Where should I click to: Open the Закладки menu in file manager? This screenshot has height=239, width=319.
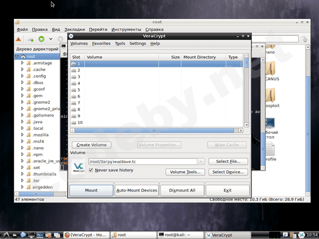coord(75,30)
